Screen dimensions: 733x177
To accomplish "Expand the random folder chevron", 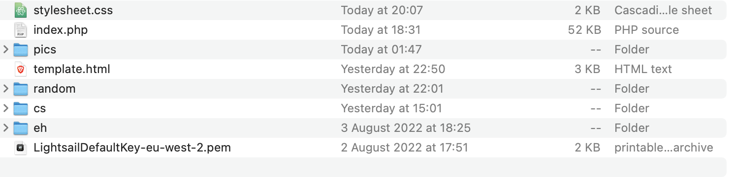I will (x=6, y=89).
